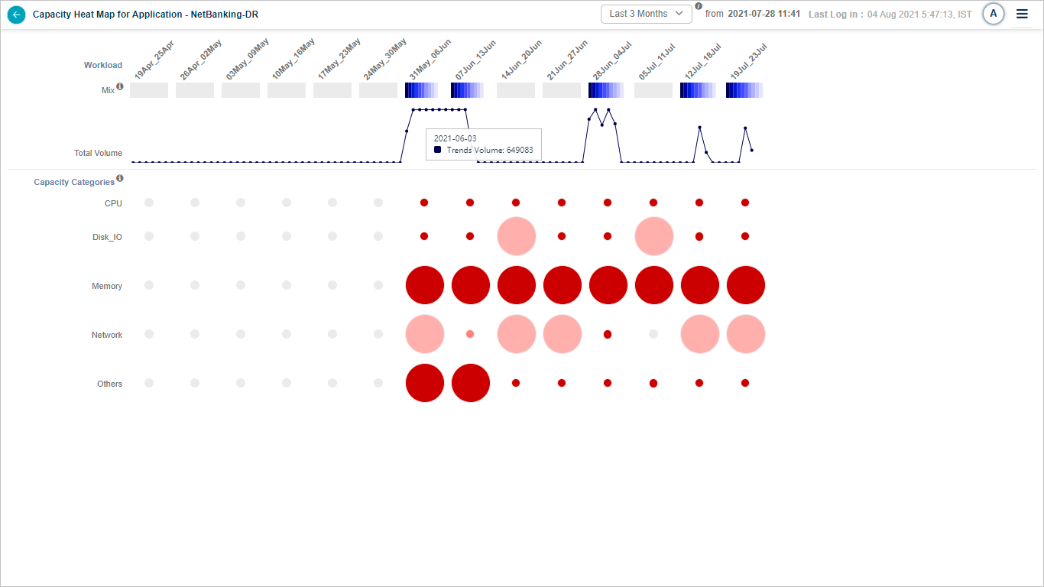Click the Network bubble for 19Jul_23Jul

click(746, 335)
